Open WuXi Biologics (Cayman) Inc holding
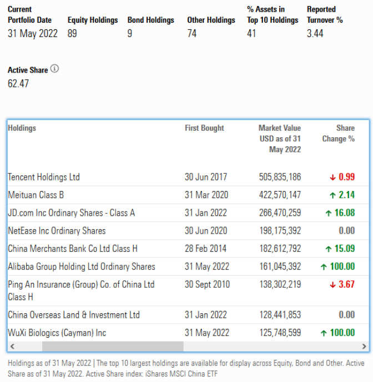This screenshot has width=373, height=382. point(57,333)
